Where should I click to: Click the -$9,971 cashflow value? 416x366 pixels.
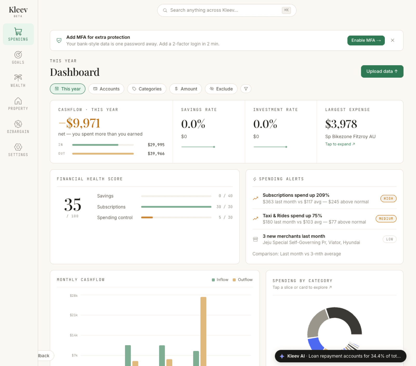pos(79,123)
